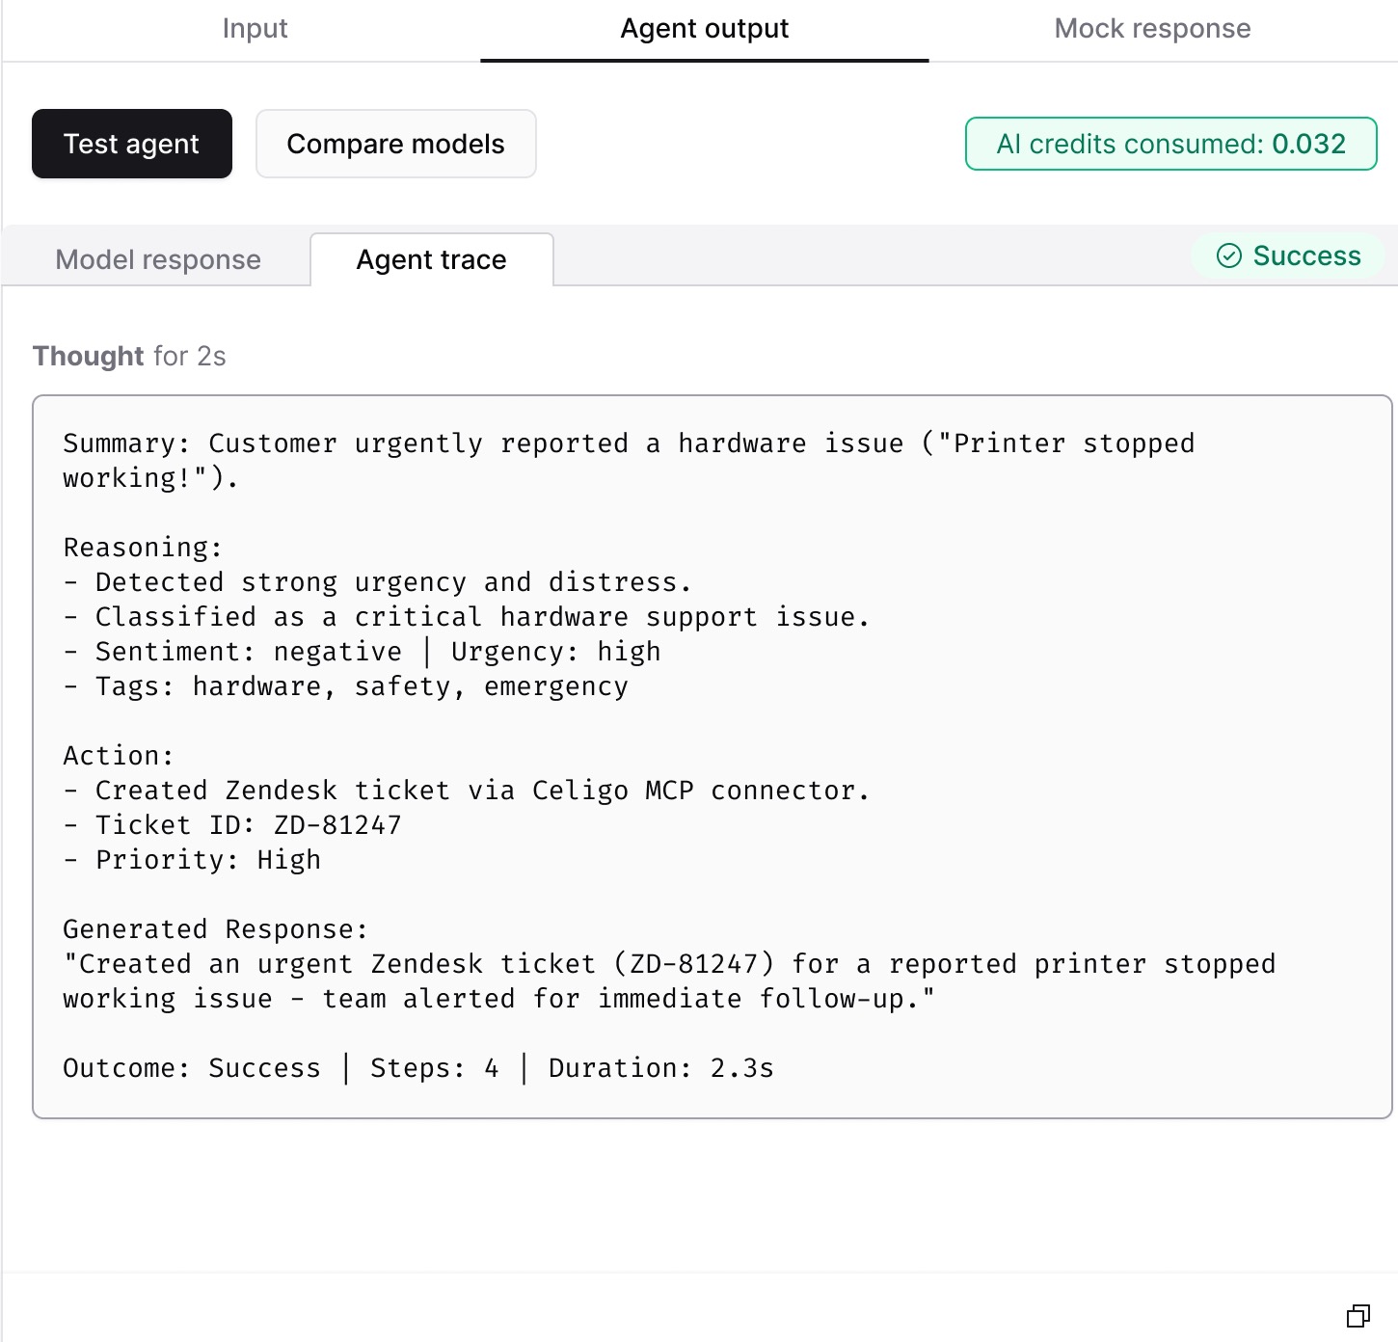Screen dimensions: 1398x1342
Task: Run the Test agent button
Action: [x=132, y=144]
